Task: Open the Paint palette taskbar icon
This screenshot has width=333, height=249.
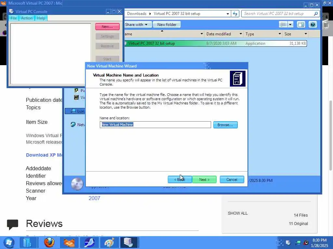Action: [109, 243]
